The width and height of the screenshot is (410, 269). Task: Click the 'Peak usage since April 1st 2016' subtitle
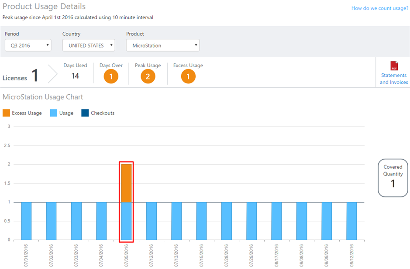pos(78,17)
